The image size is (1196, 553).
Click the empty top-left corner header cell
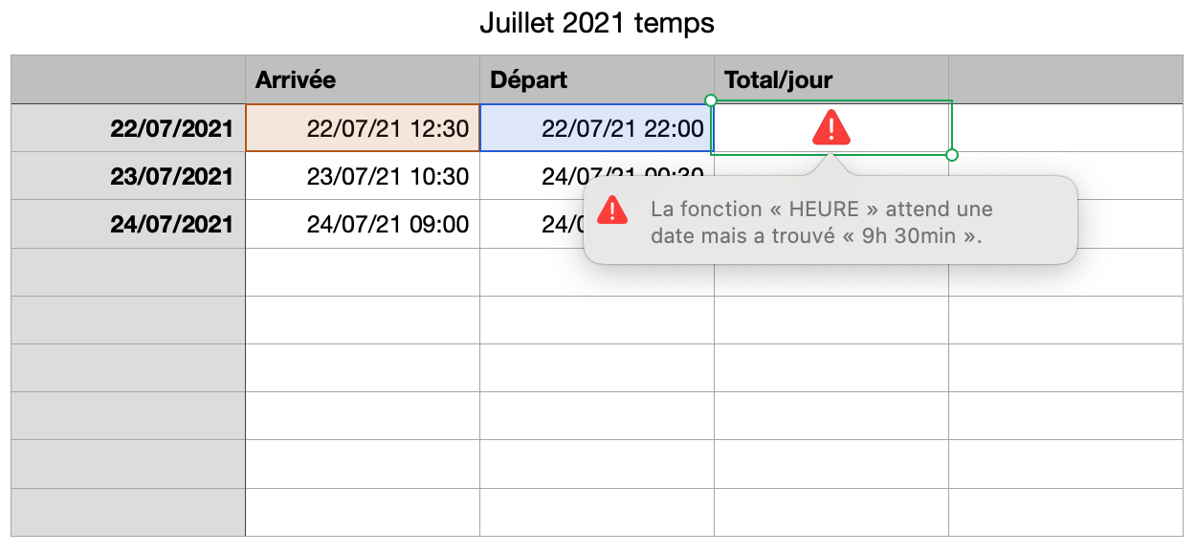[128, 79]
